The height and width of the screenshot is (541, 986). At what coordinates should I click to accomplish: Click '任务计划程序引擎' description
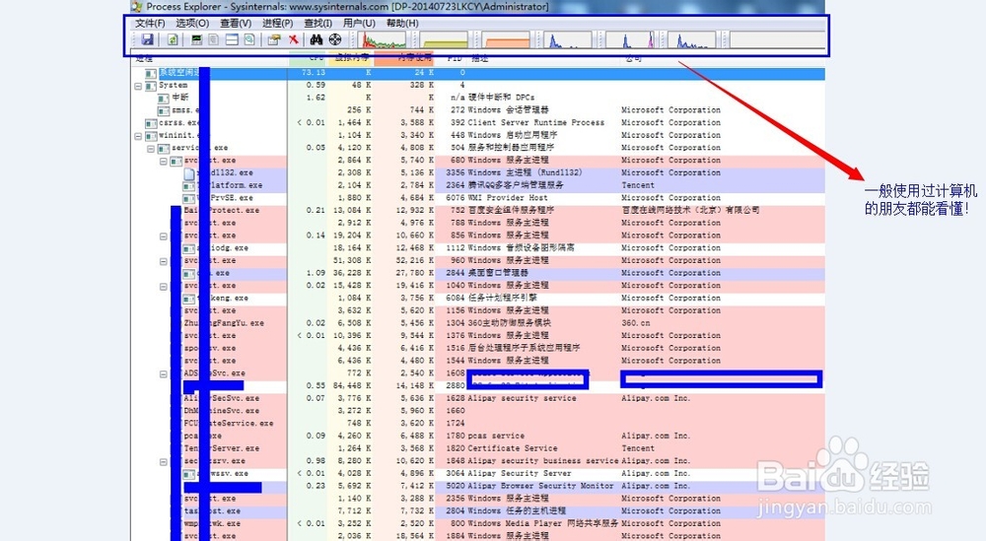(x=502, y=298)
